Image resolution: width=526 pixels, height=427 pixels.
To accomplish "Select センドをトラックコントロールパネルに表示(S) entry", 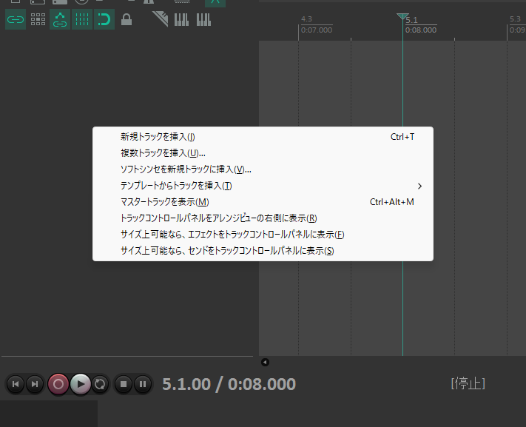I will (263, 251).
